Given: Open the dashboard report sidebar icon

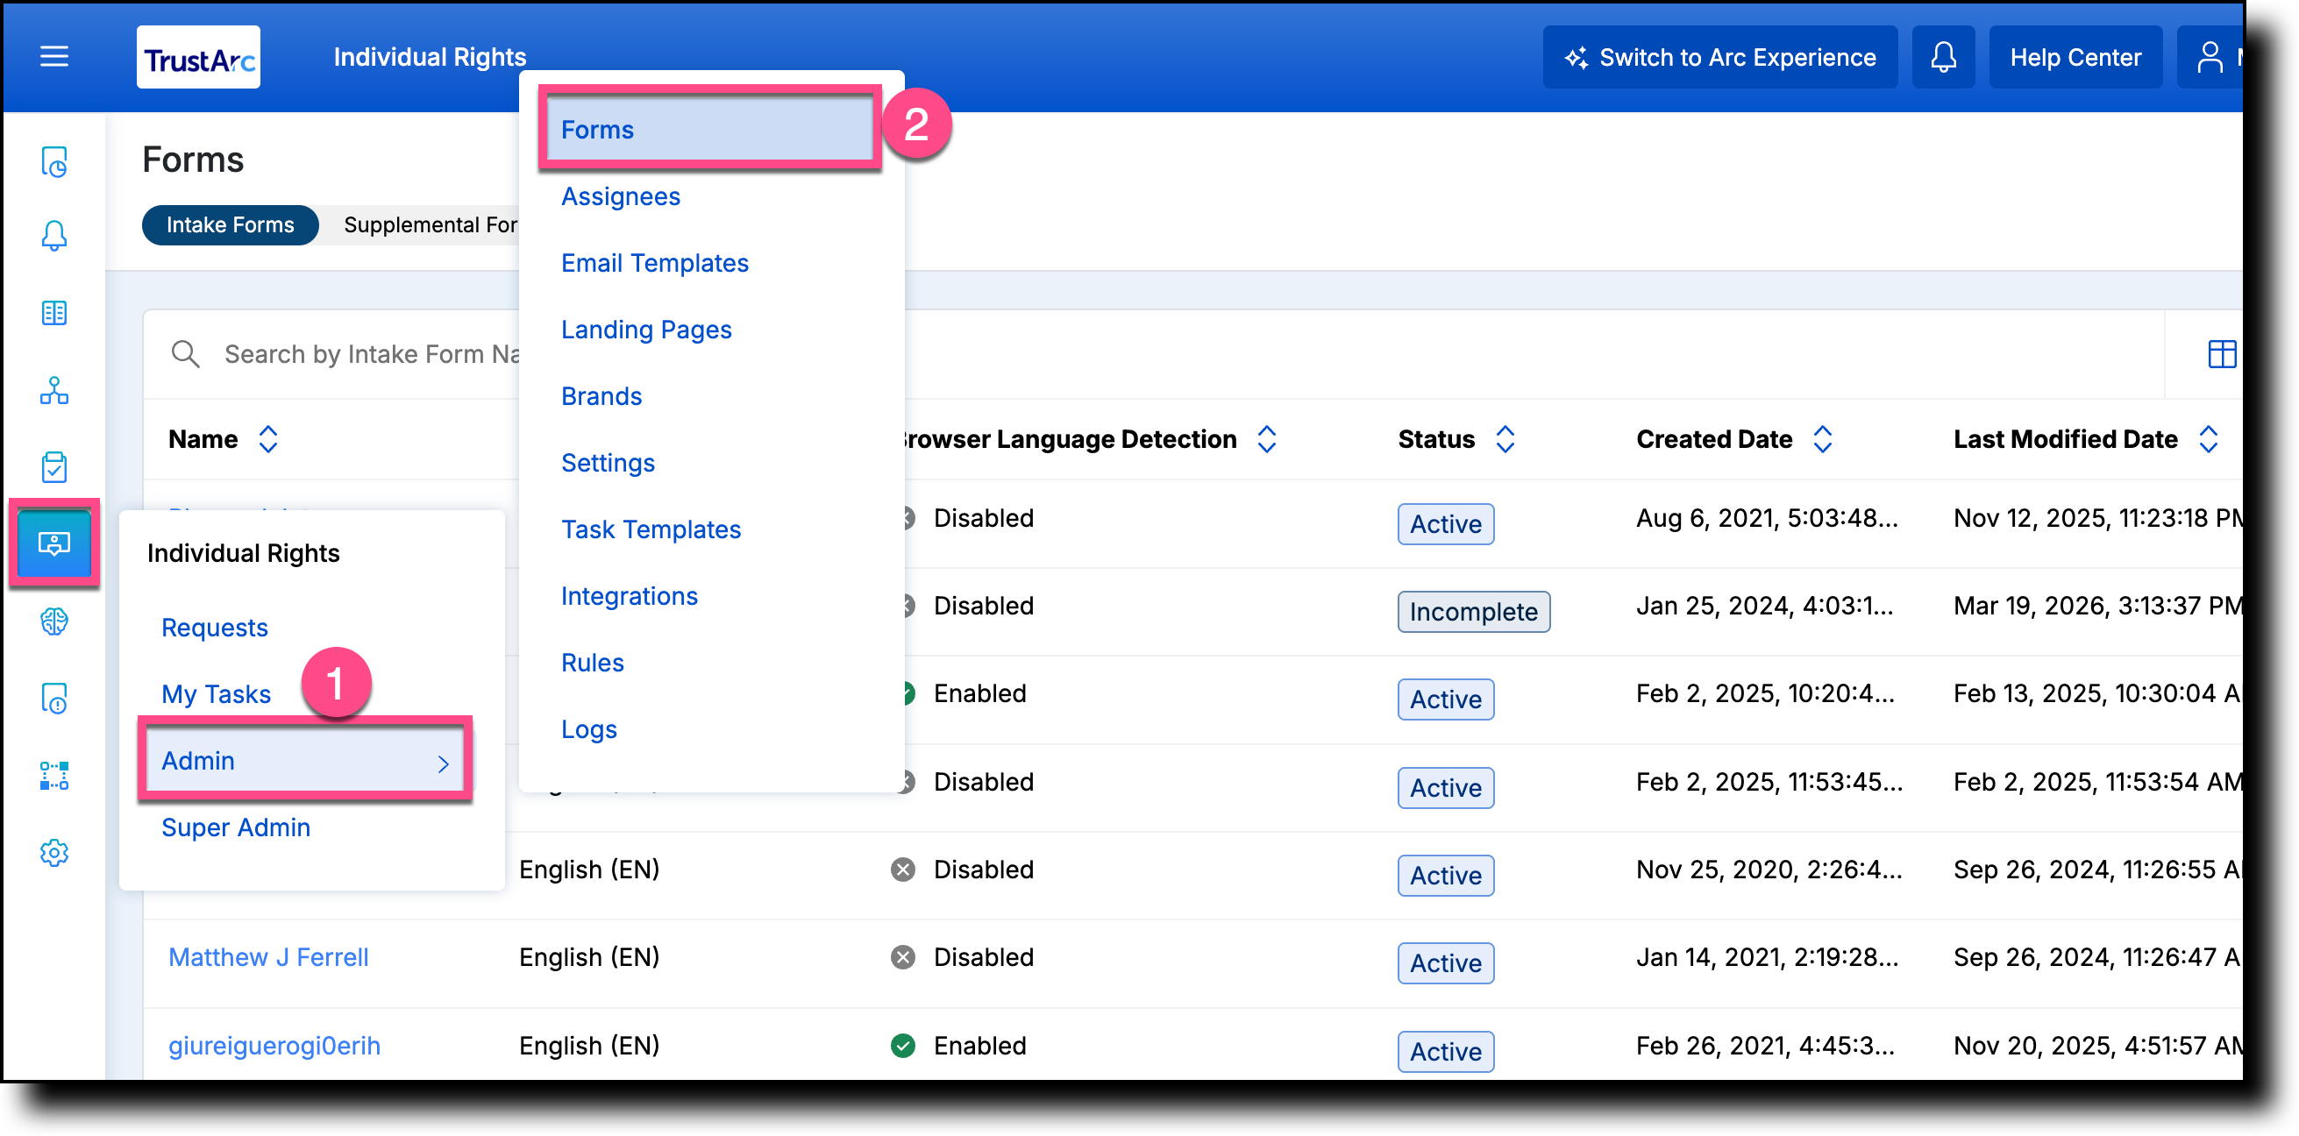Looking at the screenshot, I should pos(54,161).
